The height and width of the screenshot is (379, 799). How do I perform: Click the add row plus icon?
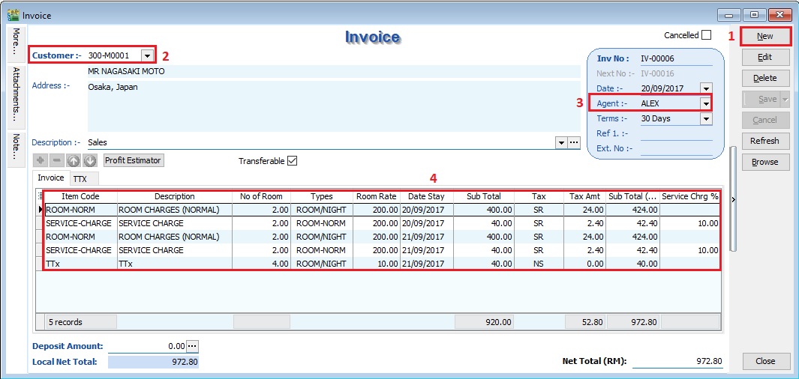40,160
